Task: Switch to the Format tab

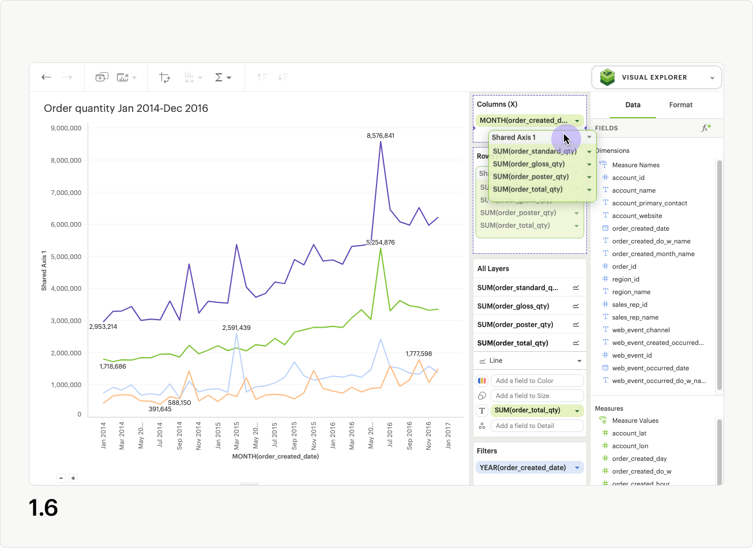Action: tap(680, 105)
